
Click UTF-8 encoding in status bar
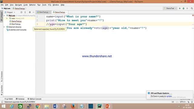click(183, 102)
